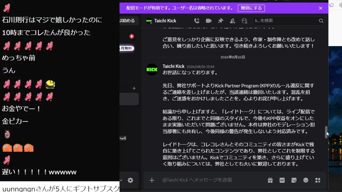Open Discord user settings gear
Image resolution: width=342 pixels, height=192 pixels.
130,180
